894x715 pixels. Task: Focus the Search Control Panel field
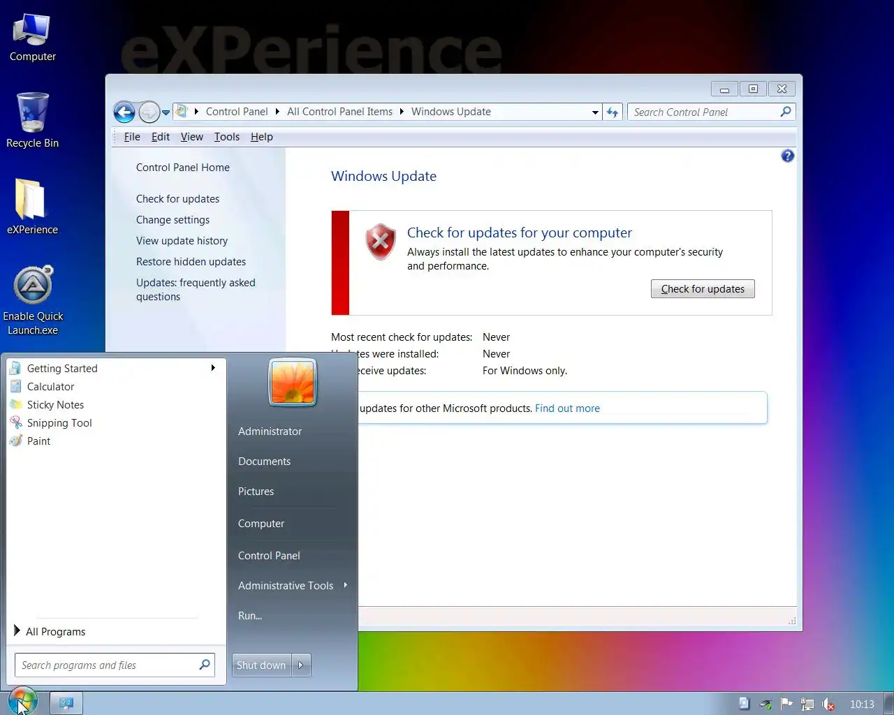click(x=711, y=112)
